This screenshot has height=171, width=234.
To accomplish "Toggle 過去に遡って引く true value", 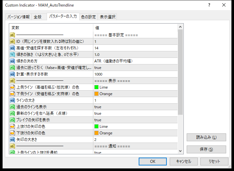I will click(135, 68).
